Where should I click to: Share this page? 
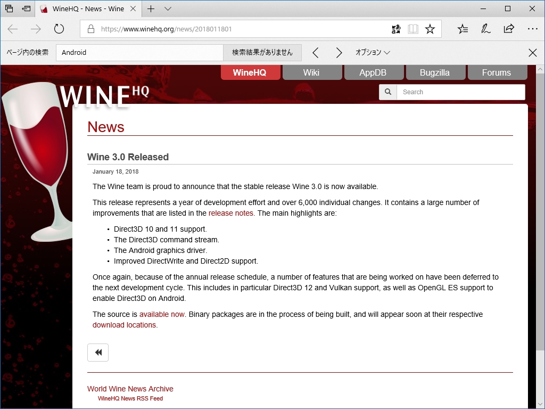pyautogui.click(x=508, y=29)
